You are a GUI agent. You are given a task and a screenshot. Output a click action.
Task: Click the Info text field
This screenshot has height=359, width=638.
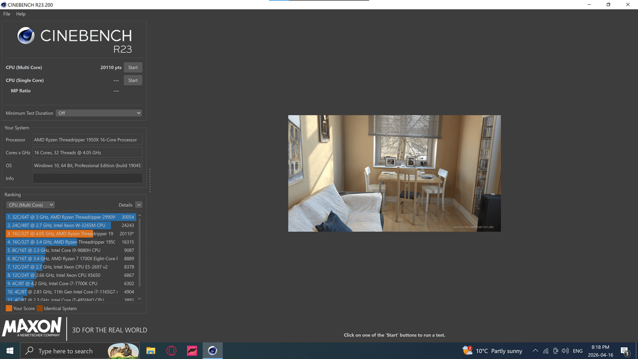87,178
